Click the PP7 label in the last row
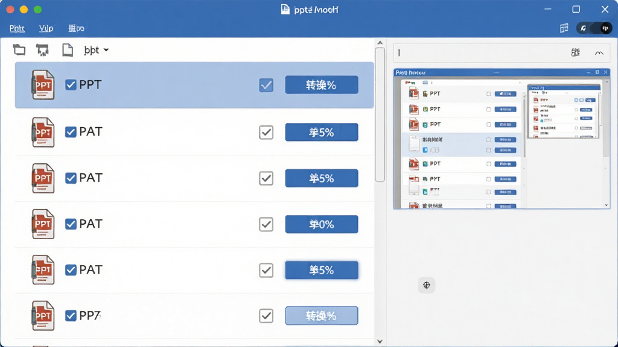This screenshot has height=347, width=618. (x=90, y=316)
